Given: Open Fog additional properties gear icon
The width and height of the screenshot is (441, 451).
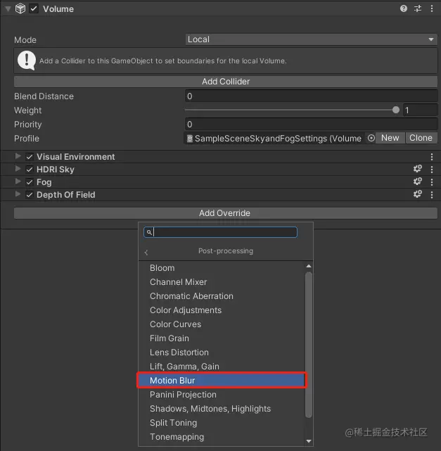Looking at the screenshot, I should (417, 182).
